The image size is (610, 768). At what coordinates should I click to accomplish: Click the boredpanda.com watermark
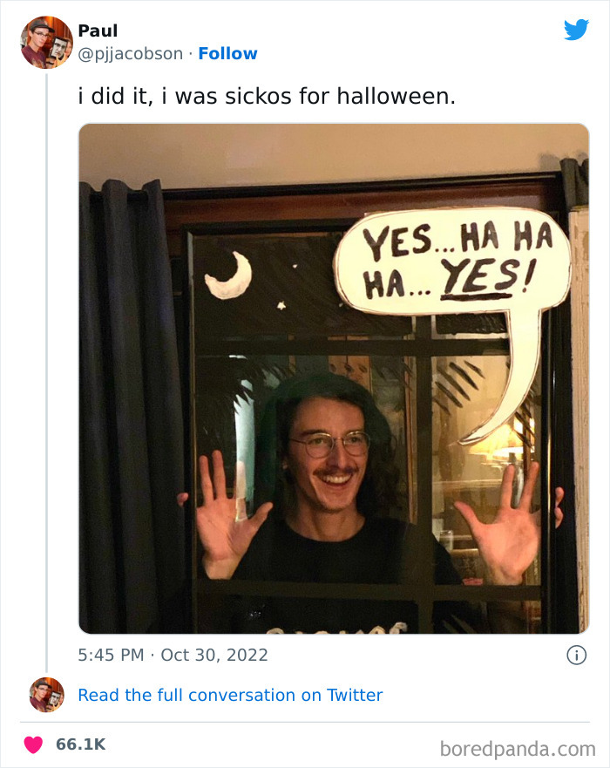(x=518, y=747)
